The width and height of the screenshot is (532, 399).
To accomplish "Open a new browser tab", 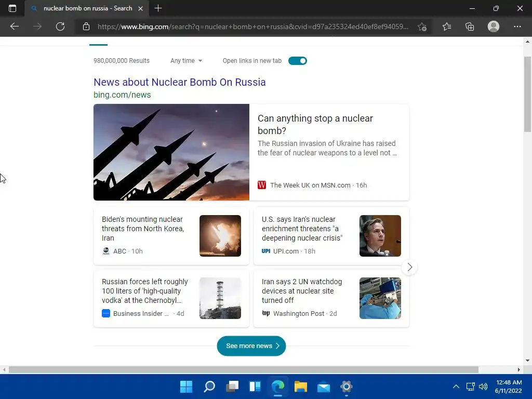I will coord(158,8).
